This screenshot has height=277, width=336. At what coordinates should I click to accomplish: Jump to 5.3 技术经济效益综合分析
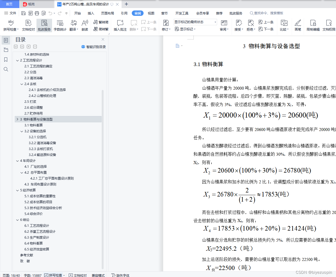43,208
